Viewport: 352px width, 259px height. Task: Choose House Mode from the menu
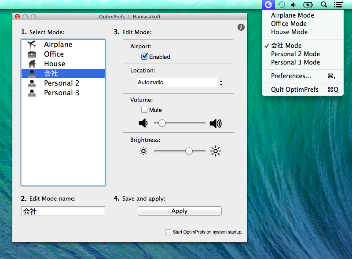point(302,32)
